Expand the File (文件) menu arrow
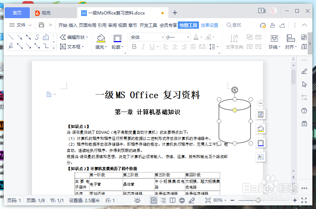 30,25
